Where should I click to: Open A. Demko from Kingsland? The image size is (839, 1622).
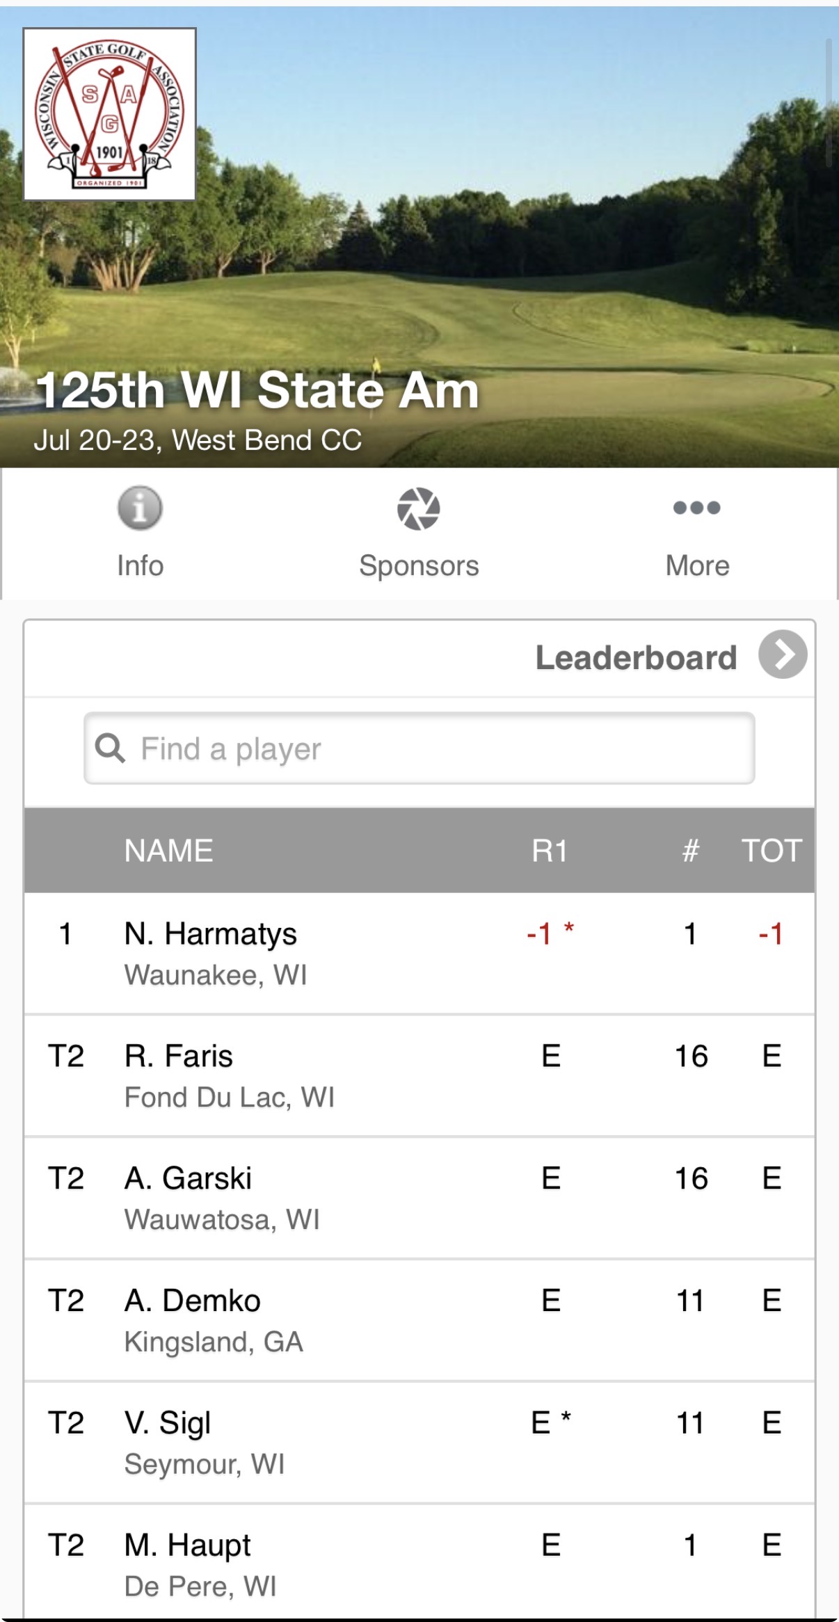click(x=419, y=1320)
